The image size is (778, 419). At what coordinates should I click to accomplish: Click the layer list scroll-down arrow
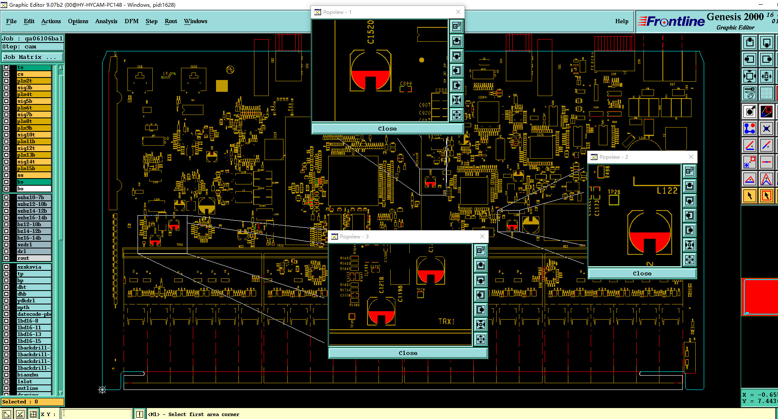click(x=61, y=392)
